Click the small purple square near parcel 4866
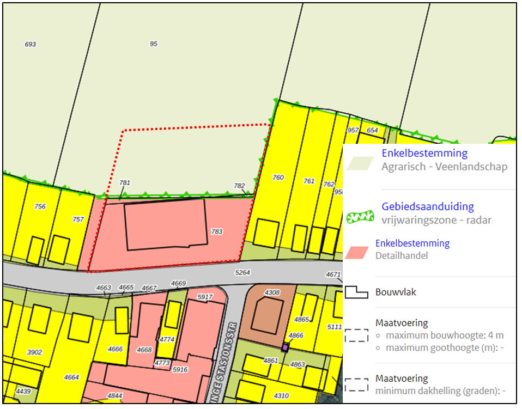The width and height of the screenshot is (522, 409). [x=284, y=348]
